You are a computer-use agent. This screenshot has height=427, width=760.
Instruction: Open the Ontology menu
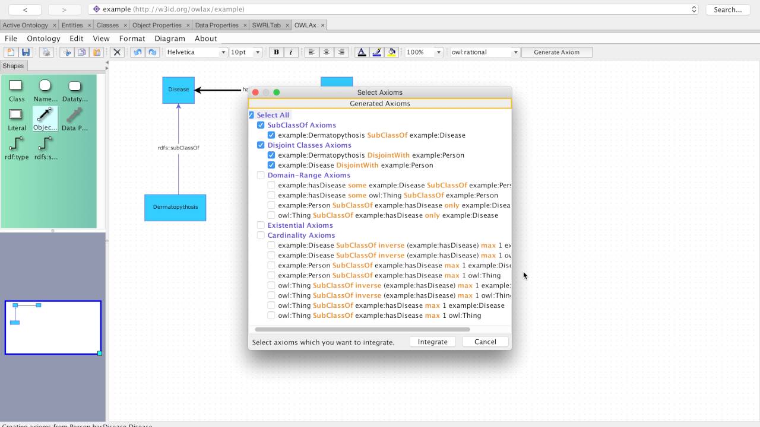pyautogui.click(x=43, y=39)
